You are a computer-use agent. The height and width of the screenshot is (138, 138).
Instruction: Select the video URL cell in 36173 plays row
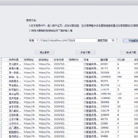pos(31,68)
